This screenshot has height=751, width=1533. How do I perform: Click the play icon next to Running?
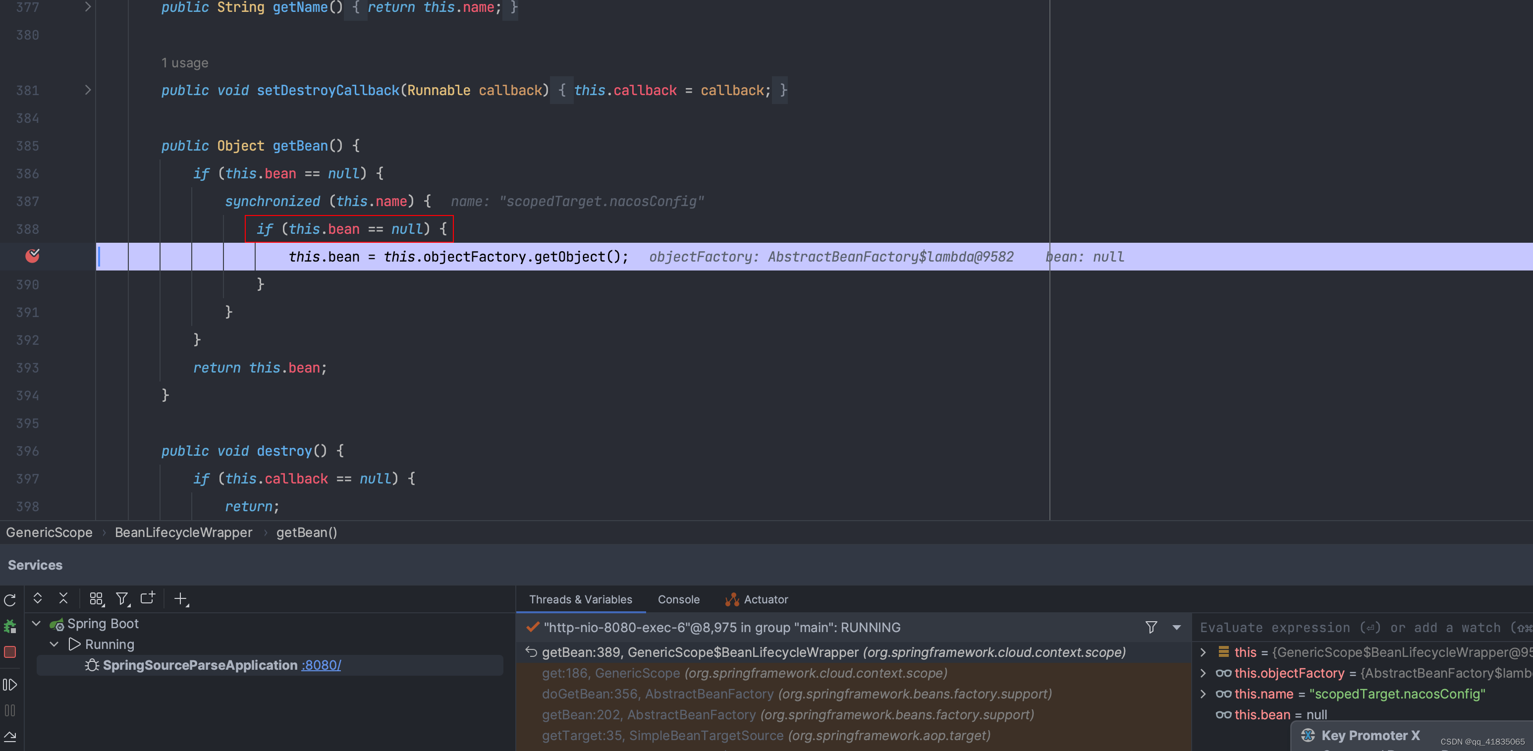pyautogui.click(x=75, y=644)
